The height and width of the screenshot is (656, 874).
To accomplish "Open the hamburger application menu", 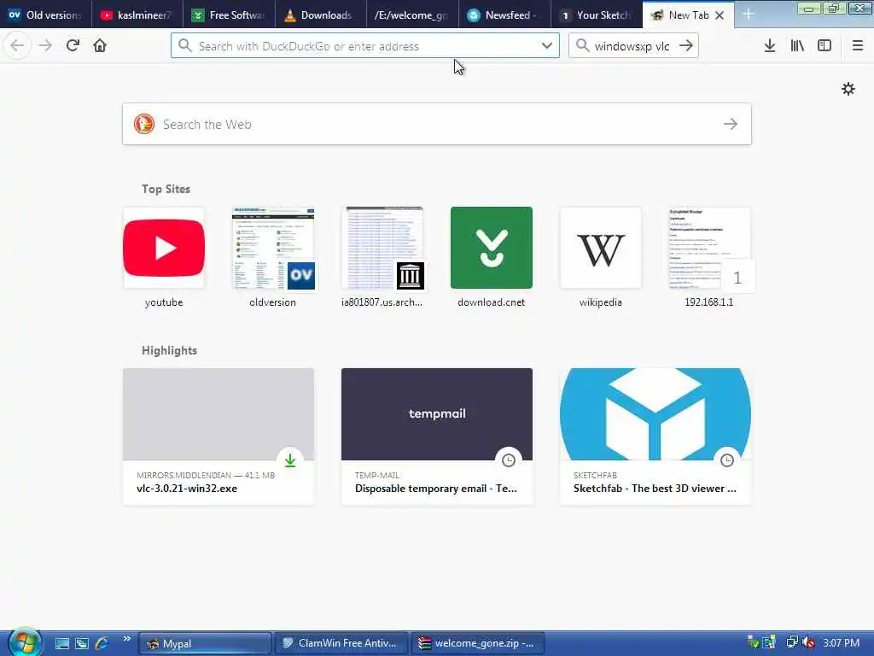I will 857,46.
